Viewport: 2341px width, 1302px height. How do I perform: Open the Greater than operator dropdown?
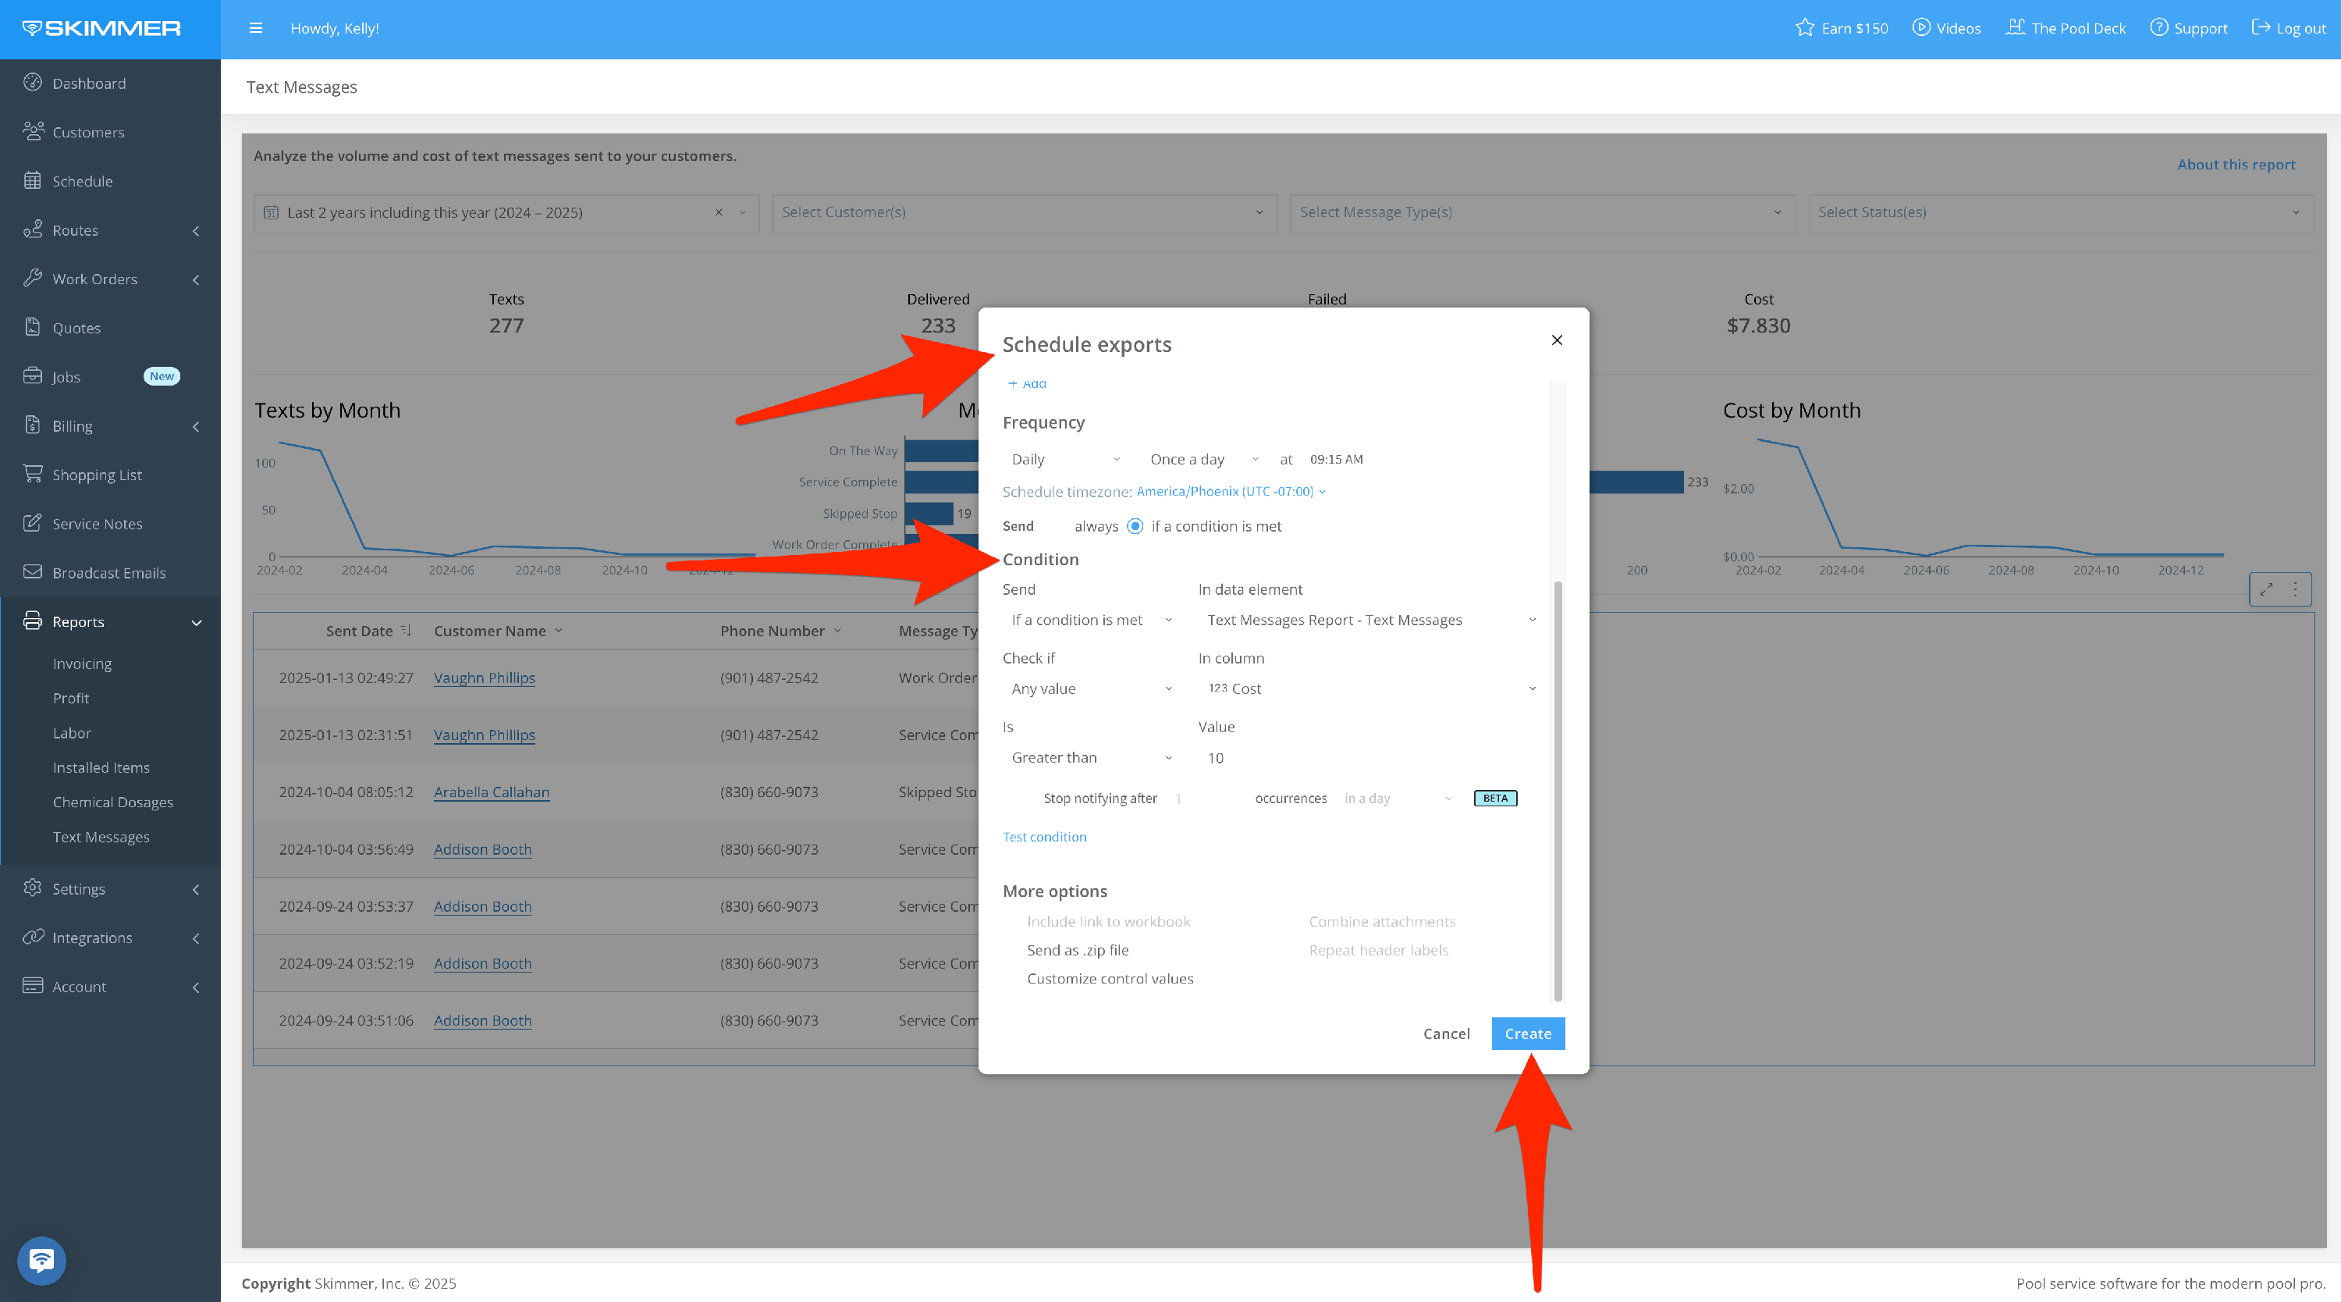point(1091,757)
